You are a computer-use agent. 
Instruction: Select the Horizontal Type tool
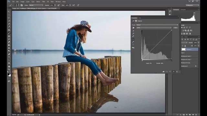(9, 57)
